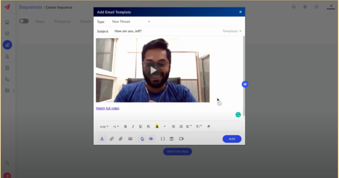339x178 pixels.
Task: Apply strikethrough formatting
Action: coord(148,127)
